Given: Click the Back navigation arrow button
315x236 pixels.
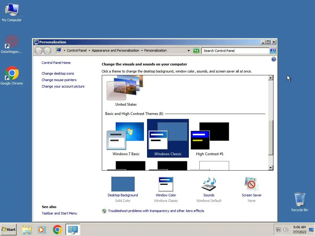Looking at the screenshot, I should [38, 51].
